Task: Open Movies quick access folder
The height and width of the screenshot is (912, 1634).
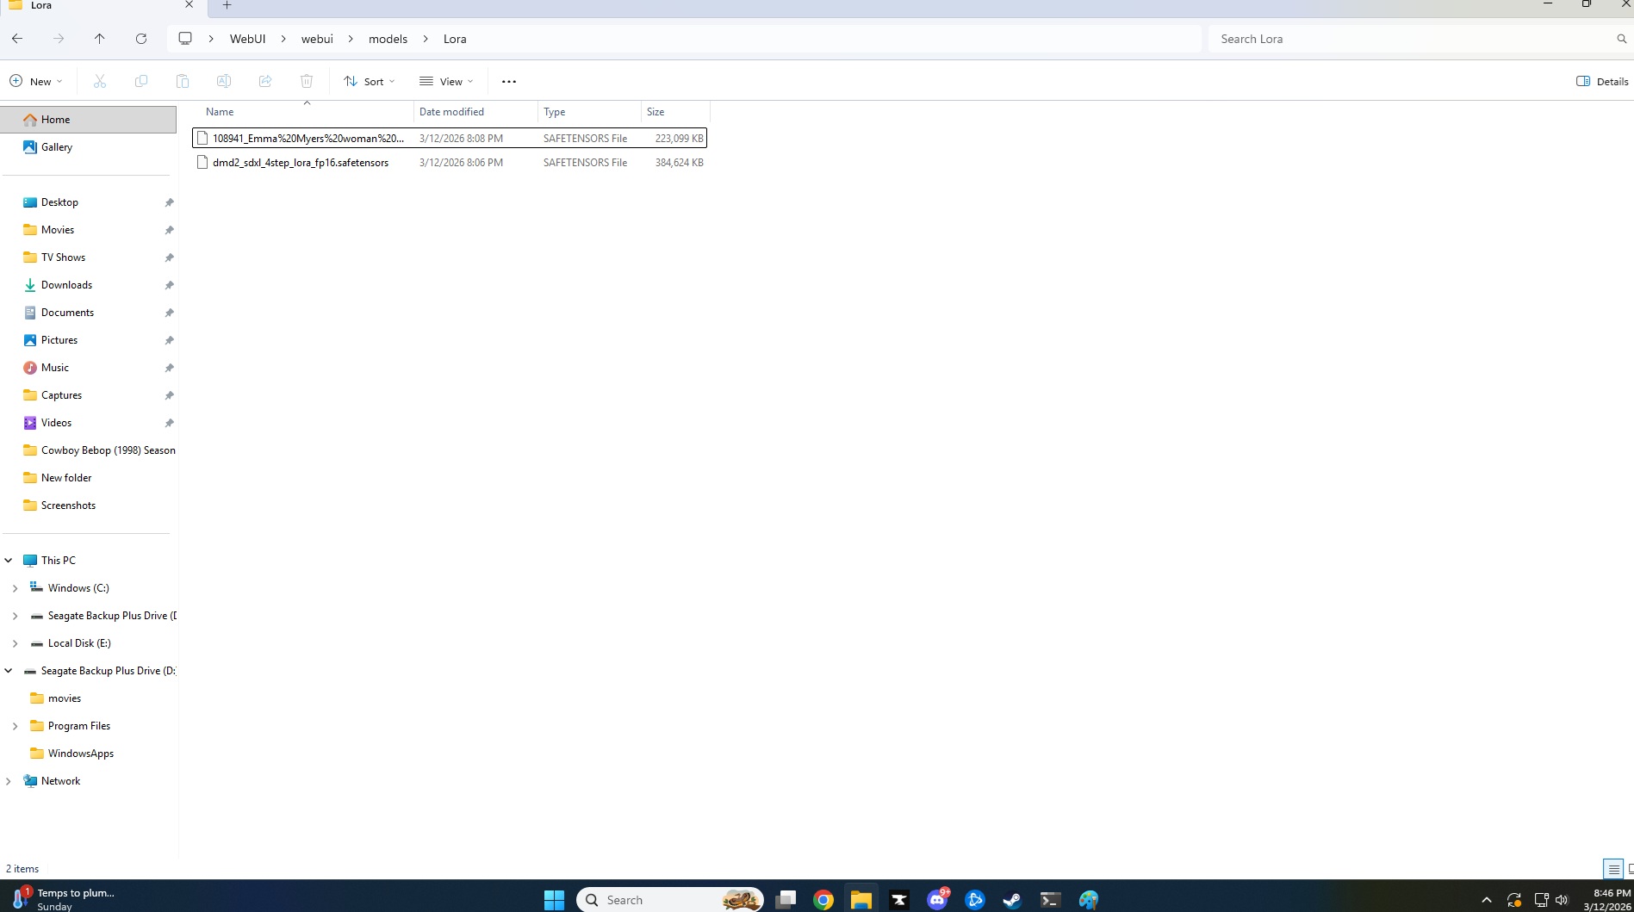Action: (88, 230)
